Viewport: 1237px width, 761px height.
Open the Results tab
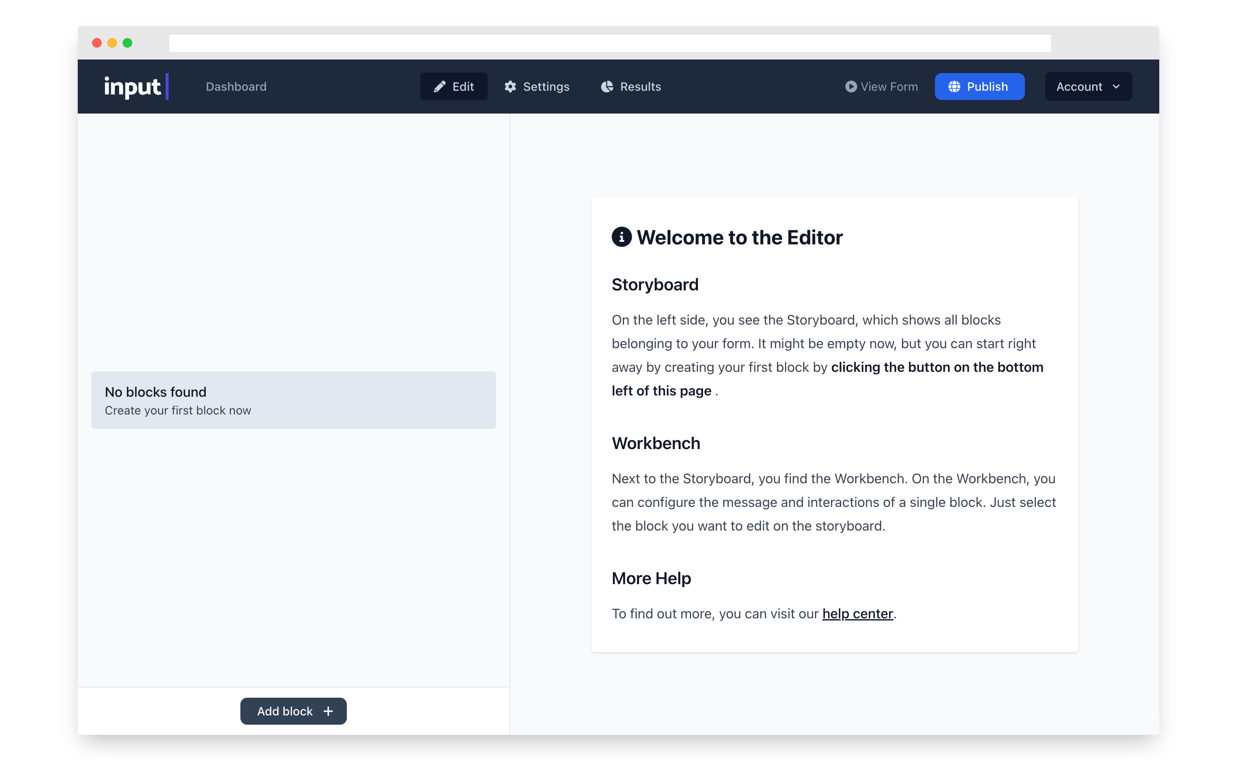point(640,87)
